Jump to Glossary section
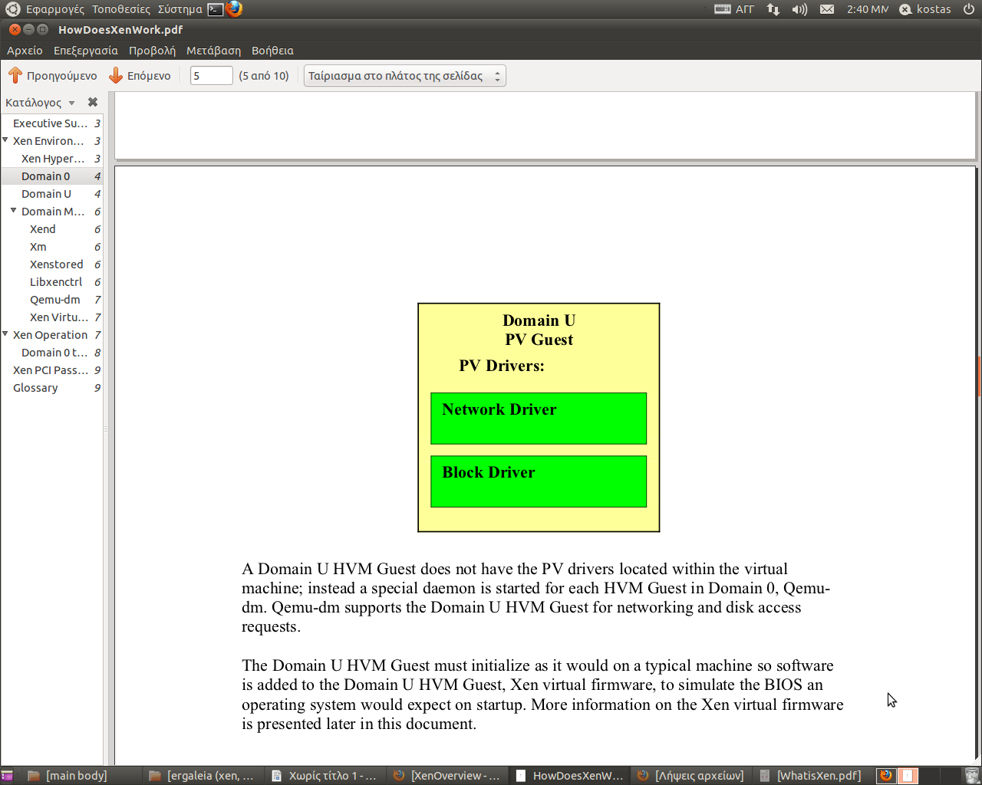The image size is (982, 785). 51,388
